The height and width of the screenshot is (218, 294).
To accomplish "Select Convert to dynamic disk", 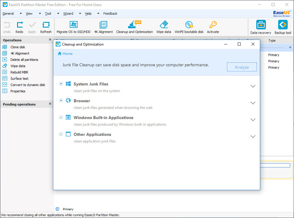I will (x=28, y=85).
